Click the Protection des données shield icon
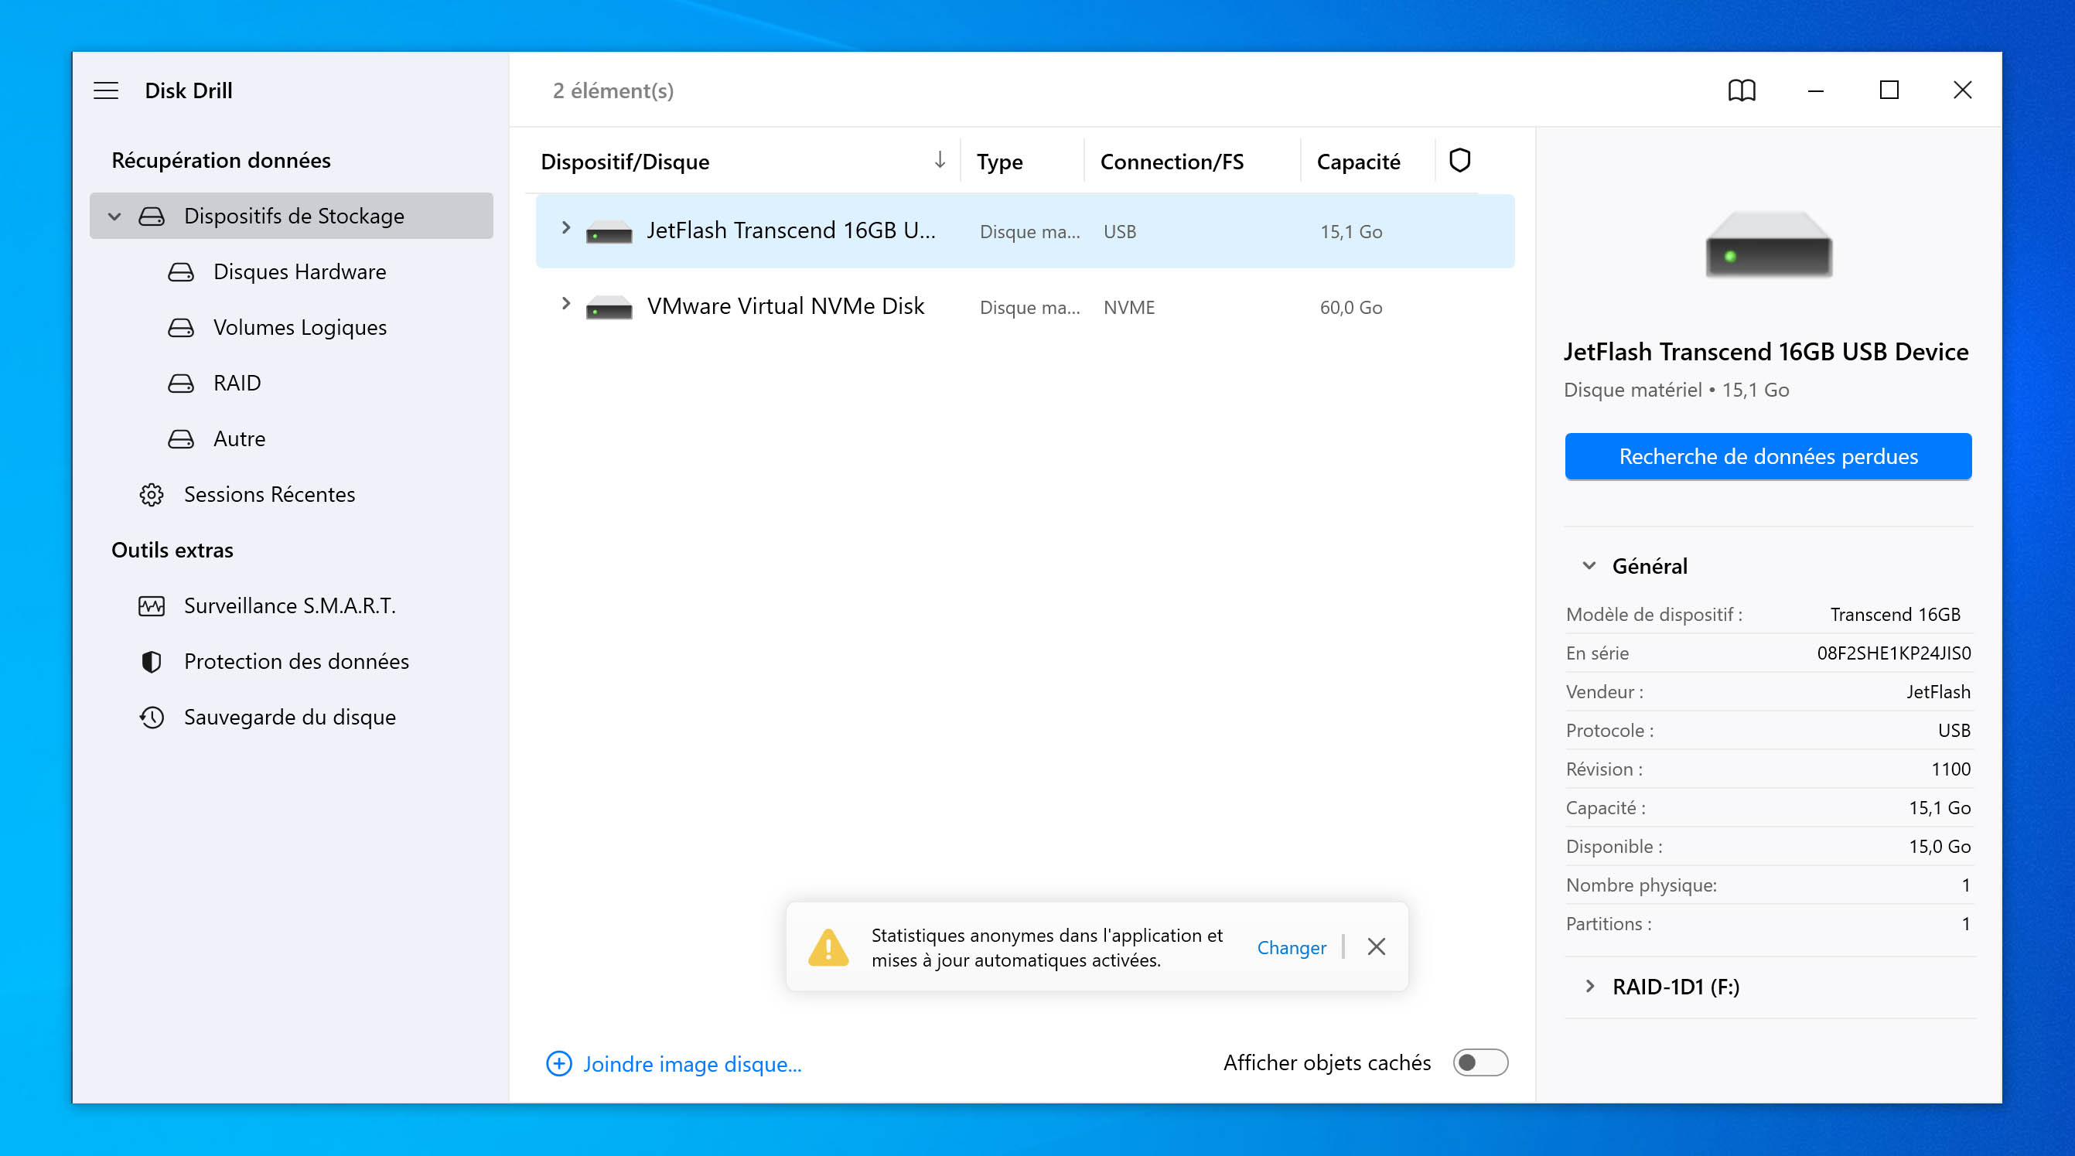 tap(152, 661)
